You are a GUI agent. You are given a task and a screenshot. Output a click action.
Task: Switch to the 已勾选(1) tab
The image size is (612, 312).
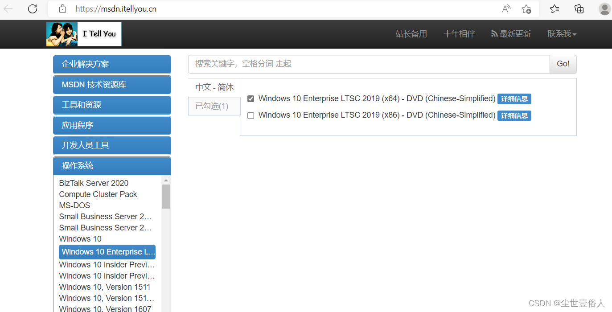coord(214,106)
